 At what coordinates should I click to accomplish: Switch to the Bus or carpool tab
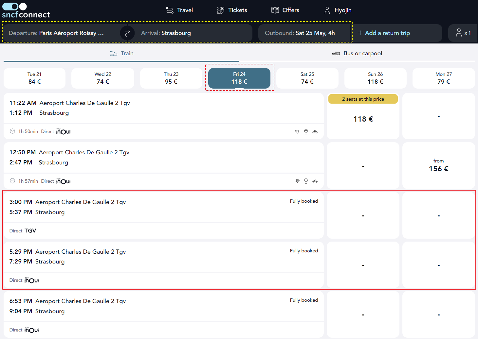pos(357,54)
